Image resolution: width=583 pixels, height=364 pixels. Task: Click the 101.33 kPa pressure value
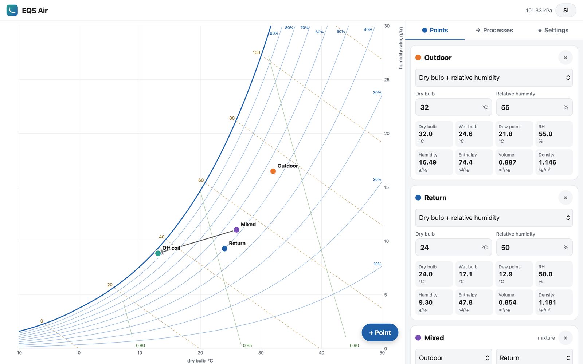539,11
